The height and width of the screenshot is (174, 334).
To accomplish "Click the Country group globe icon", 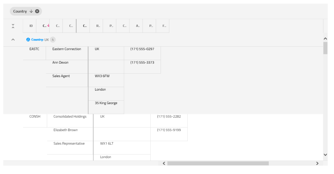I will [x=28, y=40].
